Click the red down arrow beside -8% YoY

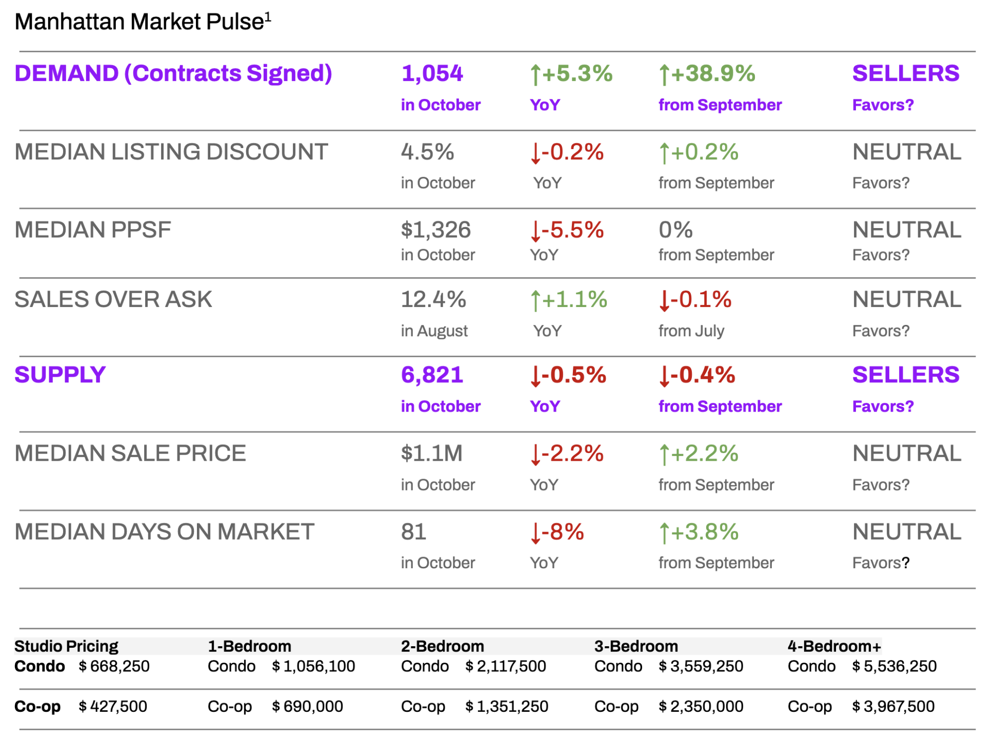click(x=535, y=533)
